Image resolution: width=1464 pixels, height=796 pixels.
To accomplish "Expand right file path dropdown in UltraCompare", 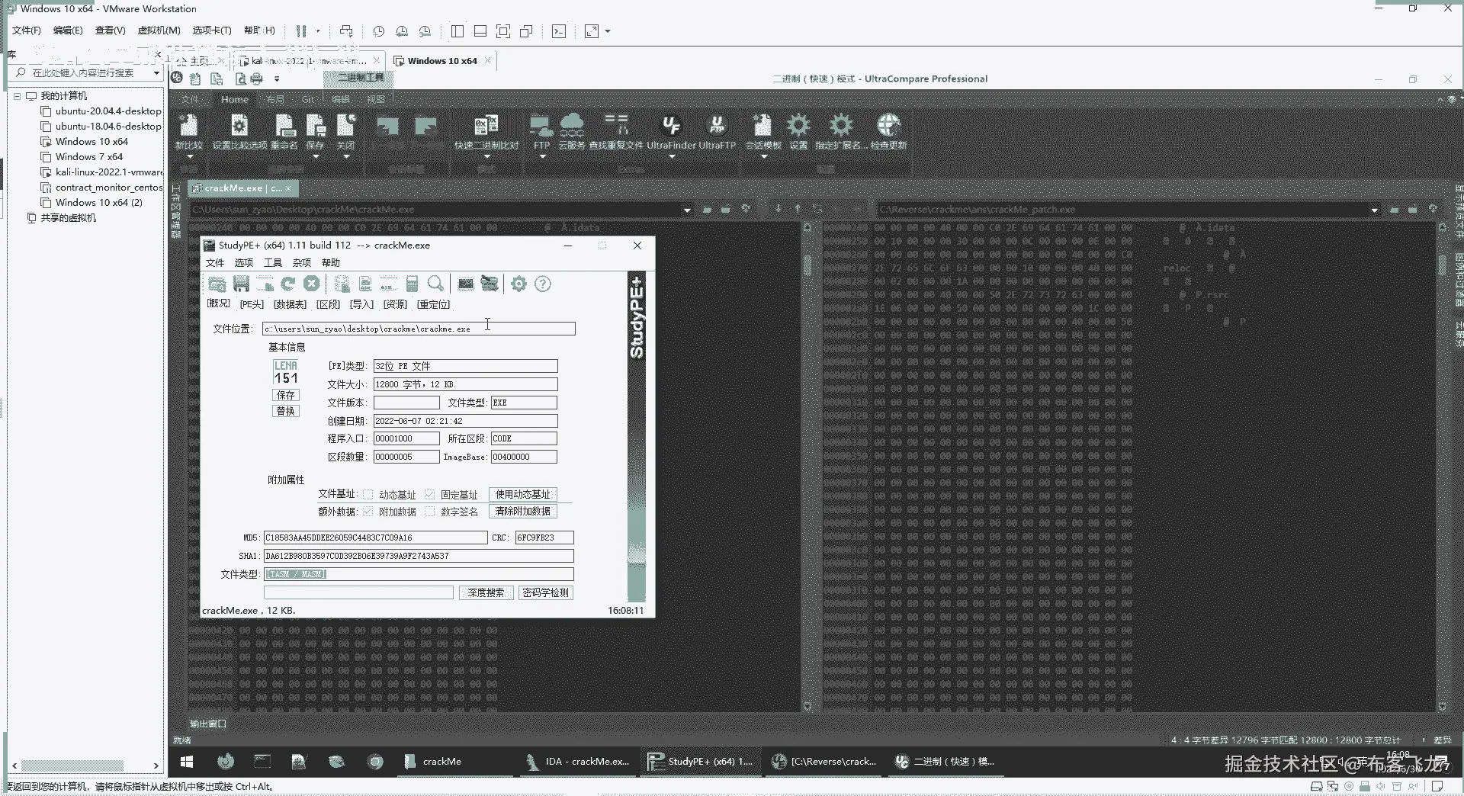I will (1374, 210).
